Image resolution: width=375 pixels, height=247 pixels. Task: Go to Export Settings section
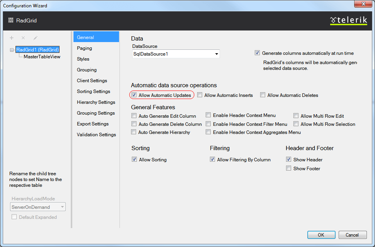click(x=93, y=124)
